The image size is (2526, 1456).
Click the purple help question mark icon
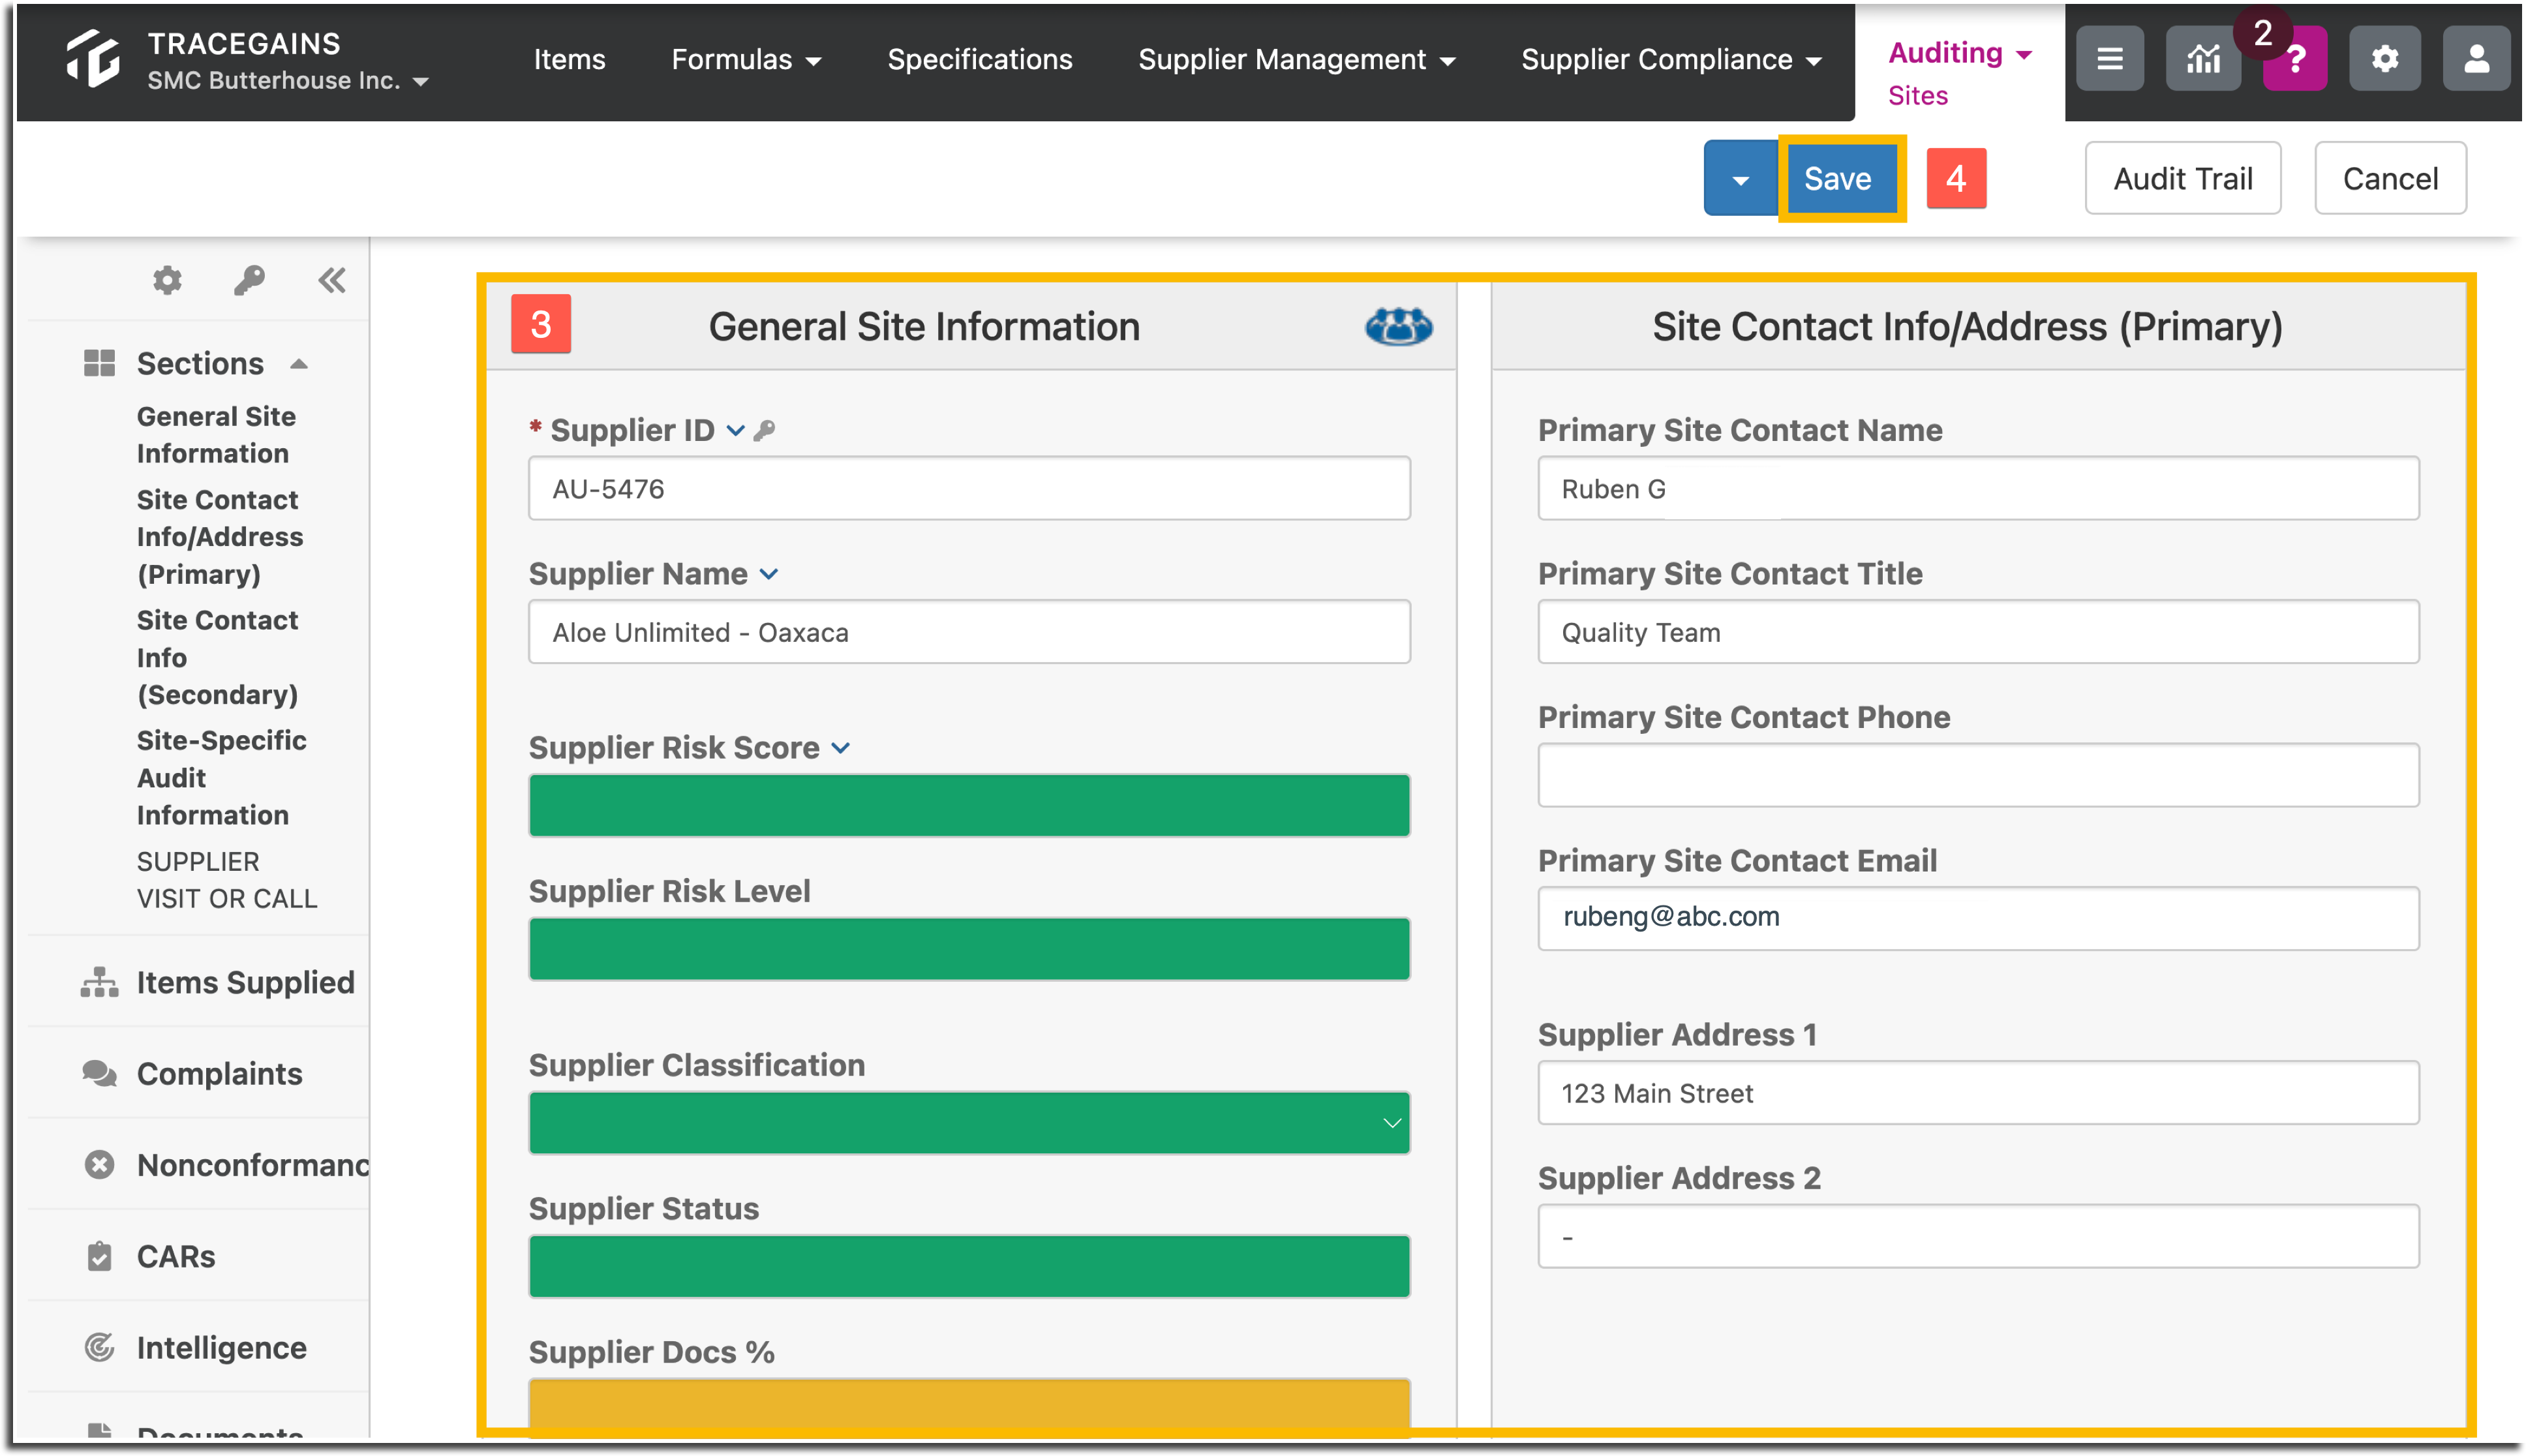[x=2295, y=60]
